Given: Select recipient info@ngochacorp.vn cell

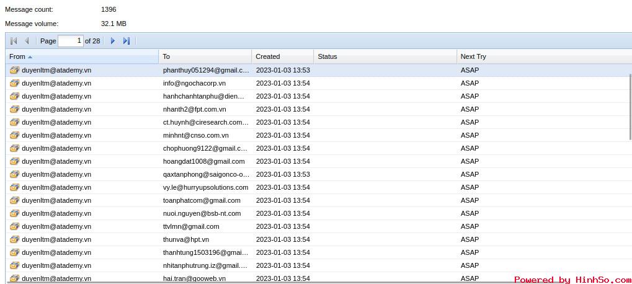Looking at the screenshot, I should click(205, 83).
